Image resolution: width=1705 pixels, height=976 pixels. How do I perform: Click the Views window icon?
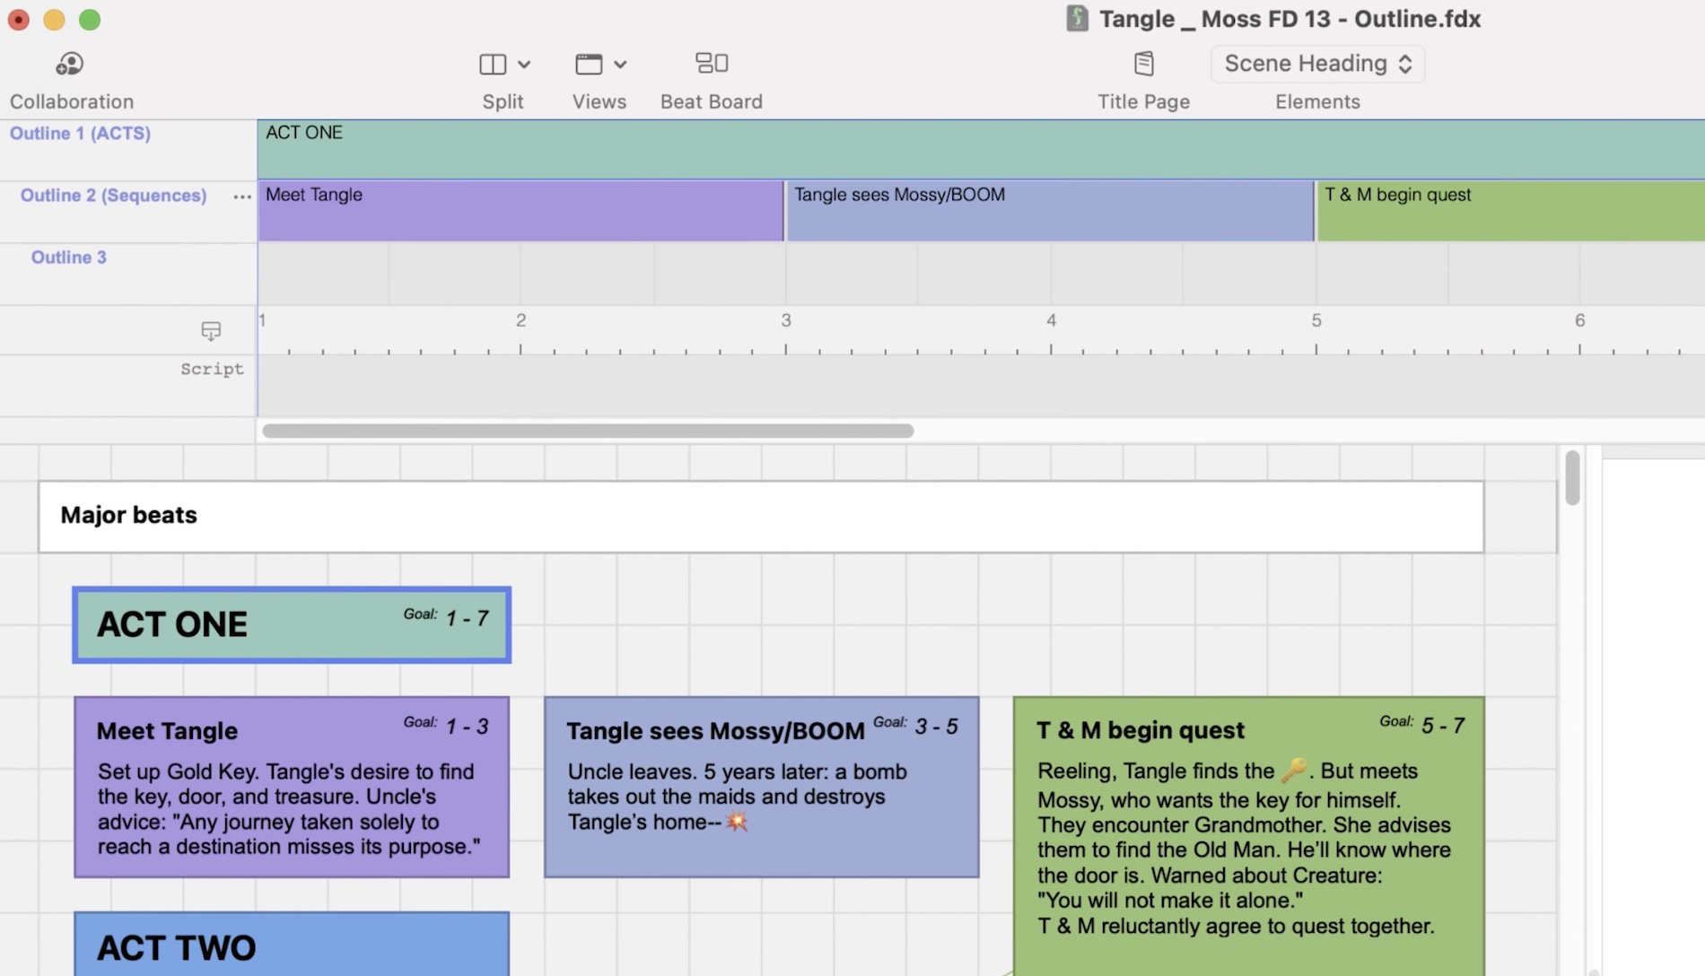tap(589, 64)
